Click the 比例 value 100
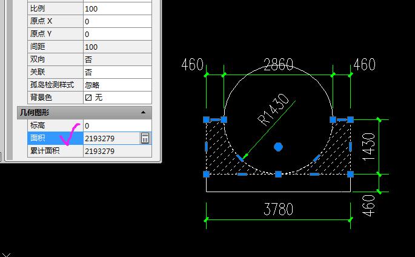This screenshot has height=257, width=415. [x=118, y=8]
